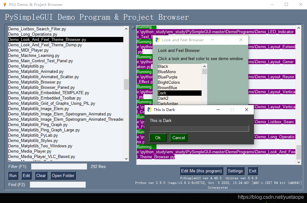This screenshot has height=203, width=307.
Task: Click the text input in This is Dark window
Action: click(199, 129)
